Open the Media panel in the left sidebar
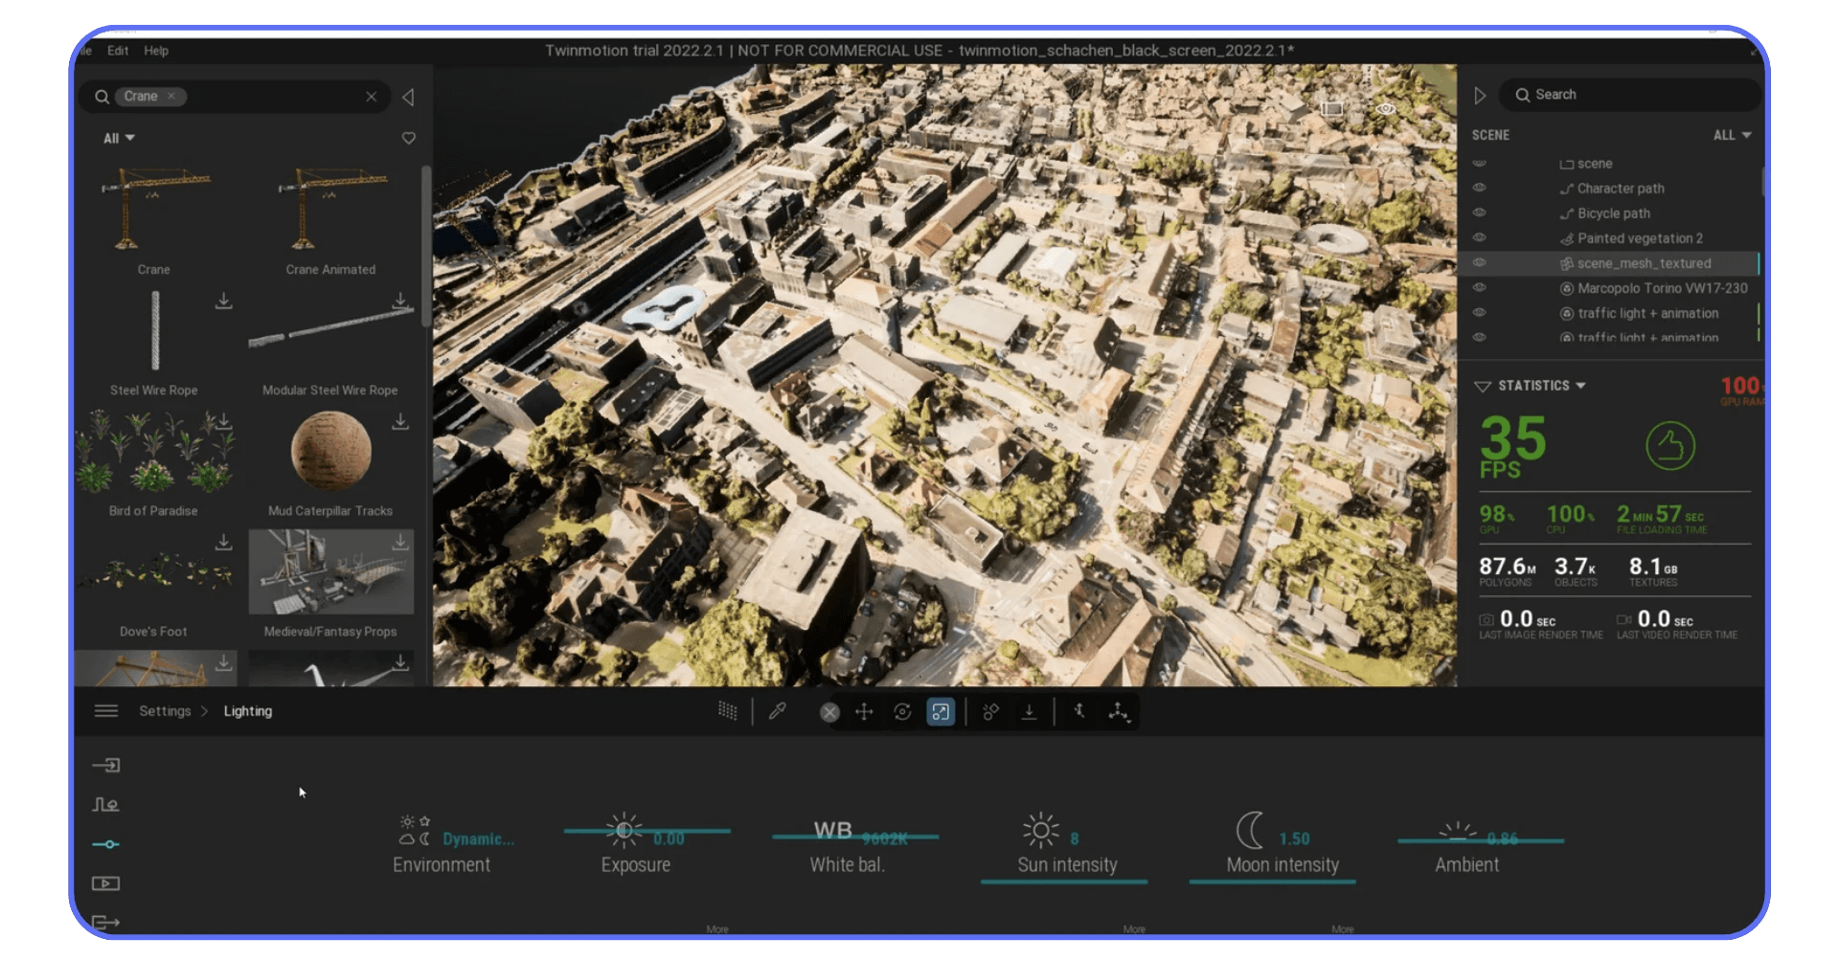This screenshot has height=961, width=1839. [x=106, y=883]
